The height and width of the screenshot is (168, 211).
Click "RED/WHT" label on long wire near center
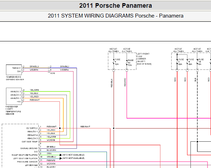(x=85, y=127)
